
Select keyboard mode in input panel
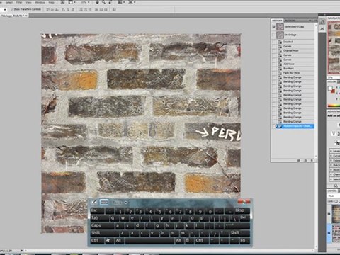pyautogui.click(x=104, y=203)
